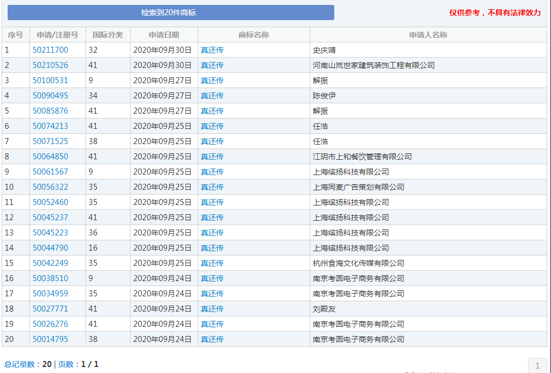This screenshot has width=551, height=373.
Task: Open registration number 50211700 link
Action: coord(50,50)
